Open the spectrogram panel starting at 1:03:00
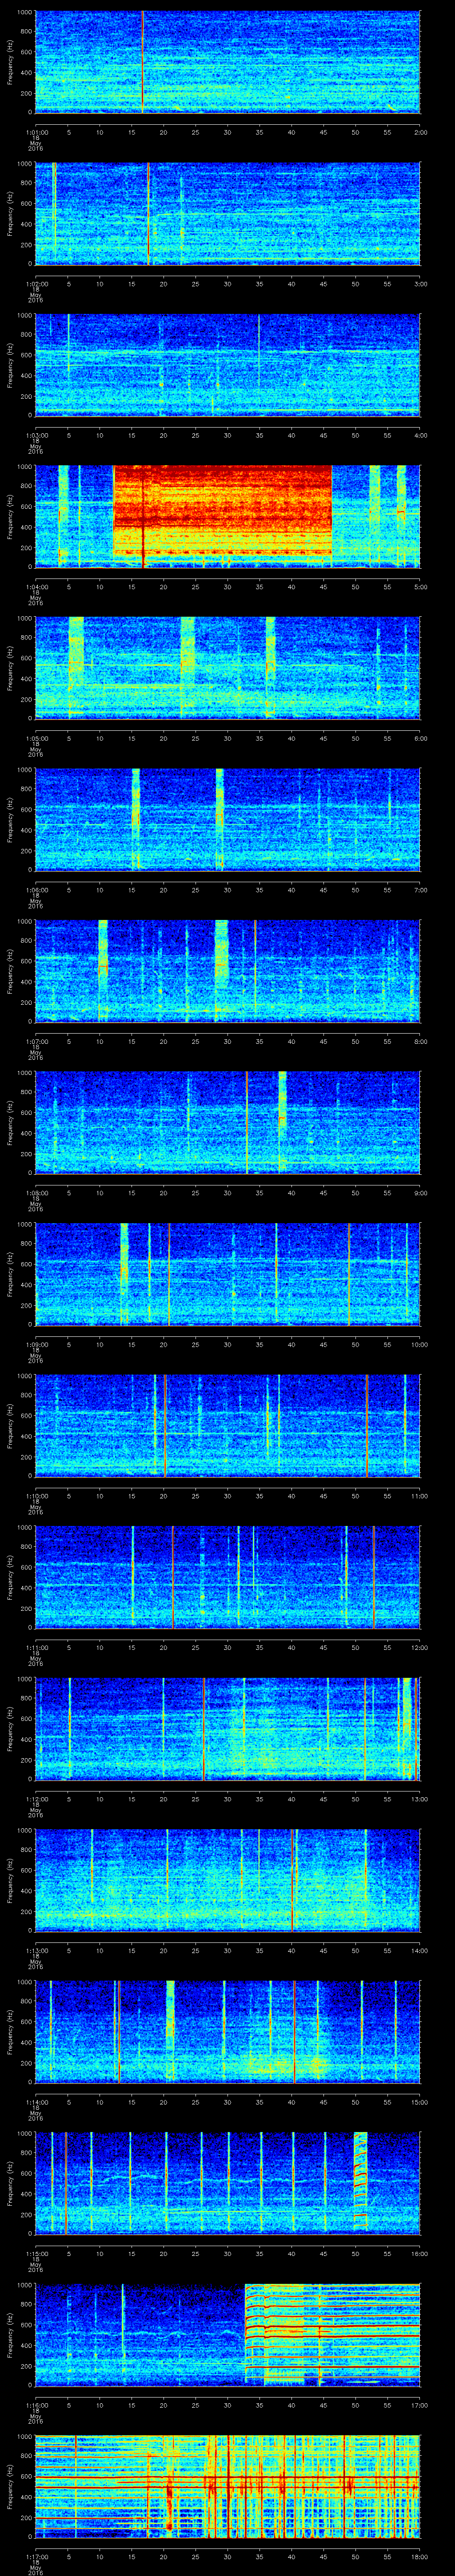Viewport: 455px width, 2576px height. 227,365
